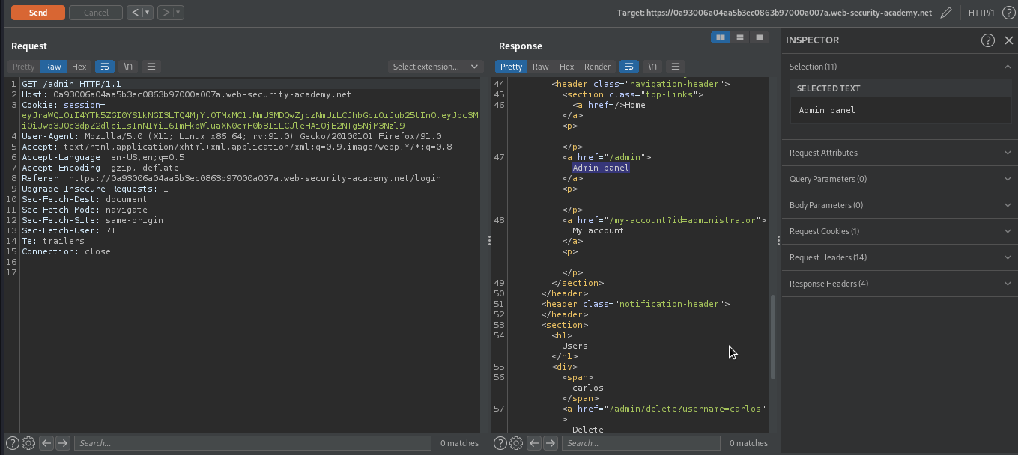Screen dimensions: 1018x455
Task: Select side-by-side layout view
Action: [720, 37]
